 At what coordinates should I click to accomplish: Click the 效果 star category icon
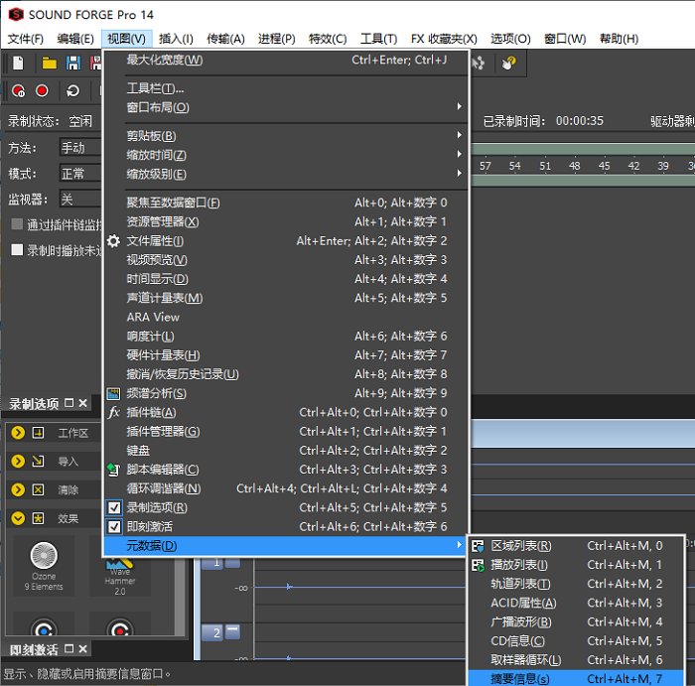[38, 518]
